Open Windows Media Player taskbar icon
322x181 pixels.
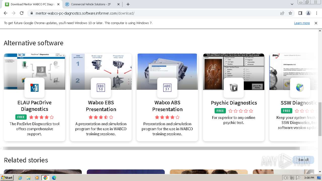pos(37,178)
